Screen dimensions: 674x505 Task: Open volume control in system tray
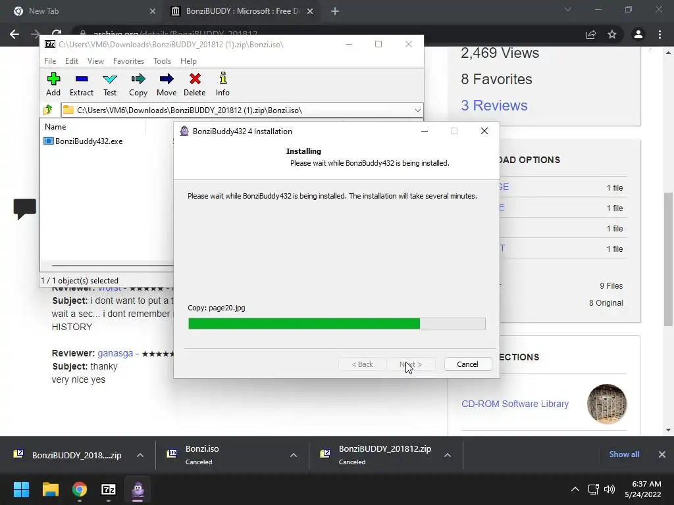[609, 489]
